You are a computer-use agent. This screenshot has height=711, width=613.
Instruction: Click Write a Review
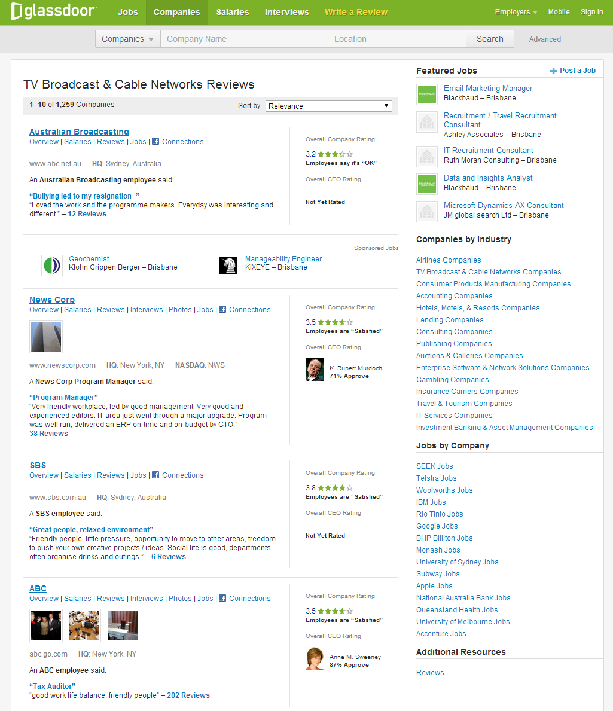coord(356,12)
